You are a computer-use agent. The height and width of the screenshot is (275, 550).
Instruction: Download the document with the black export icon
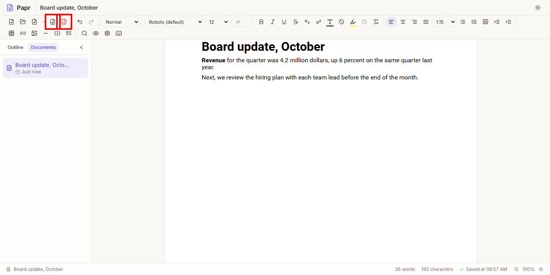[x=53, y=22]
